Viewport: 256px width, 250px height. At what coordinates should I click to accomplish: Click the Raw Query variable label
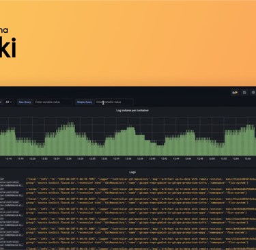click(x=25, y=102)
